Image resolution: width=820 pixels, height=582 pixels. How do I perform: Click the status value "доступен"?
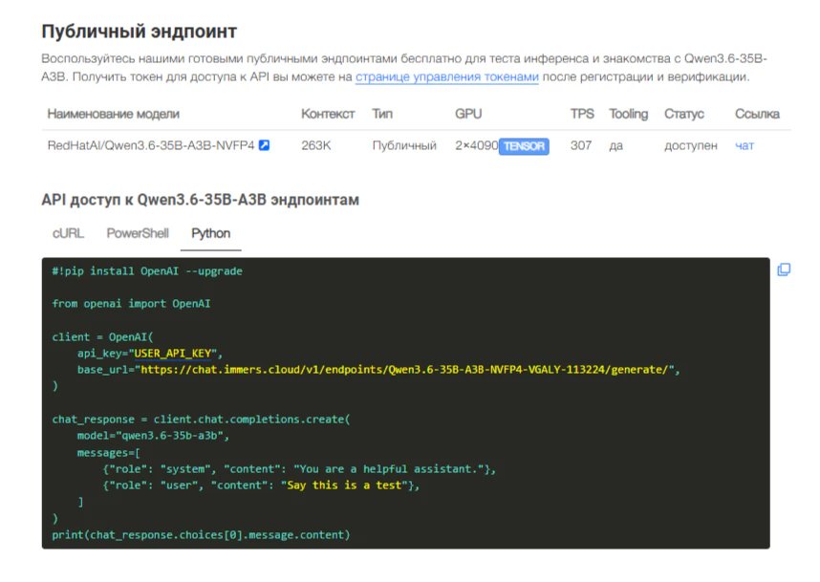[691, 145]
